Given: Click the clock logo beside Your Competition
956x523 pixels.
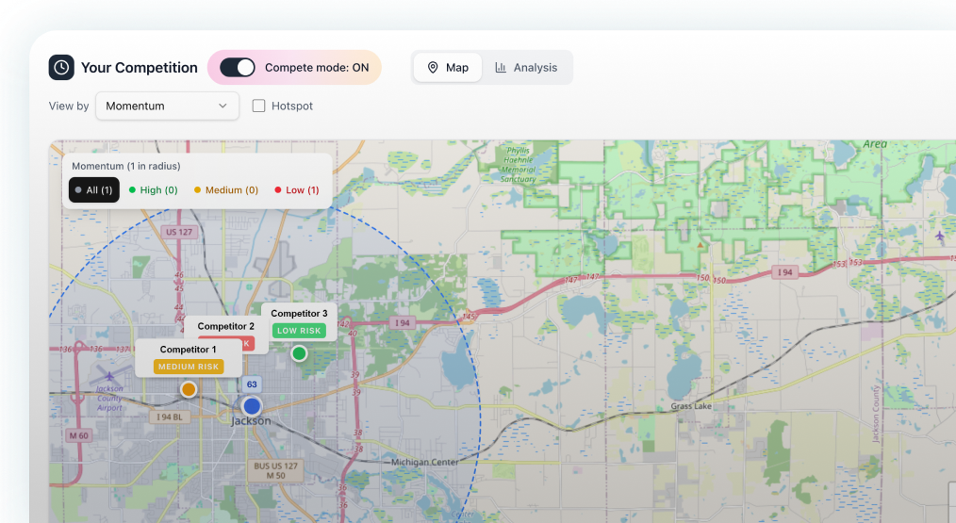Looking at the screenshot, I should pos(61,68).
